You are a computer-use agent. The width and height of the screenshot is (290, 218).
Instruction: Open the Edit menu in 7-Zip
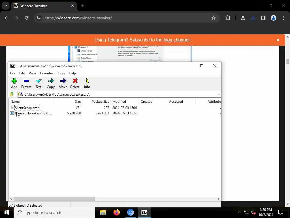click(x=22, y=73)
